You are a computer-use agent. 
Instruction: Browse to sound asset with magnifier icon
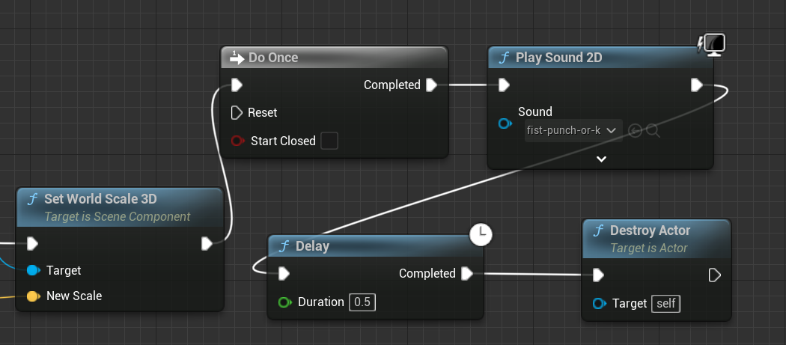653,131
